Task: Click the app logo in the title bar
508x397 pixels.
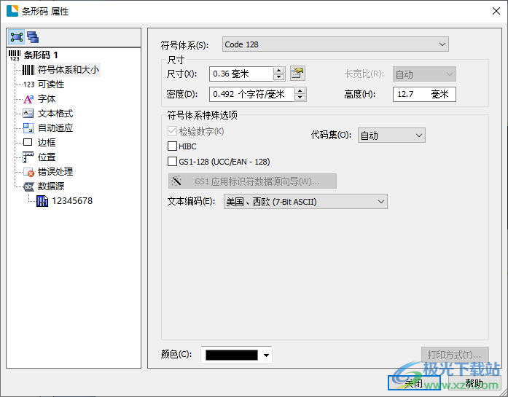Action: click(x=12, y=11)
